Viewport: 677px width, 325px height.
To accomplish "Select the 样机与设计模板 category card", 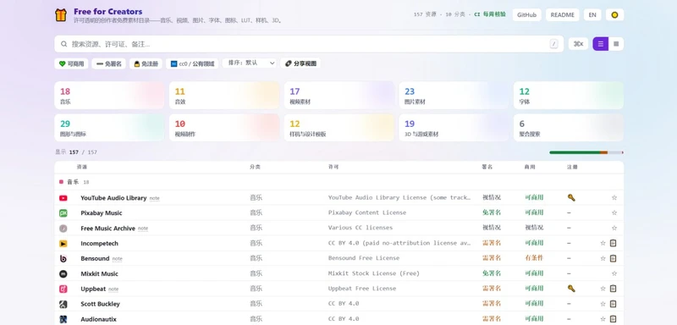I will [x=339, y=128].
